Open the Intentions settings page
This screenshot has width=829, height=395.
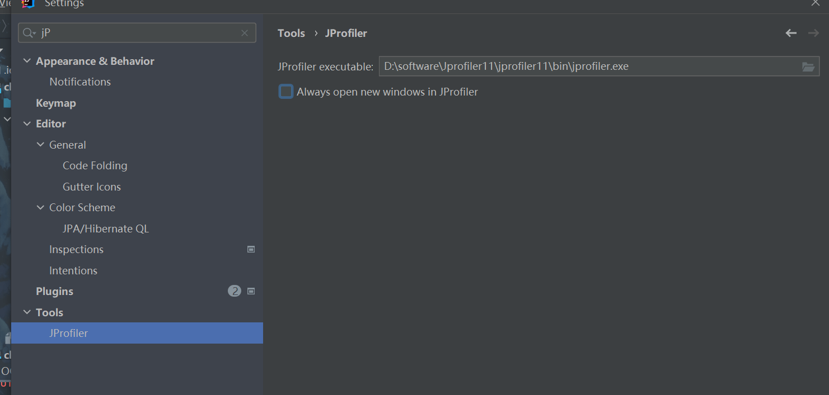[x=73, y=271]
